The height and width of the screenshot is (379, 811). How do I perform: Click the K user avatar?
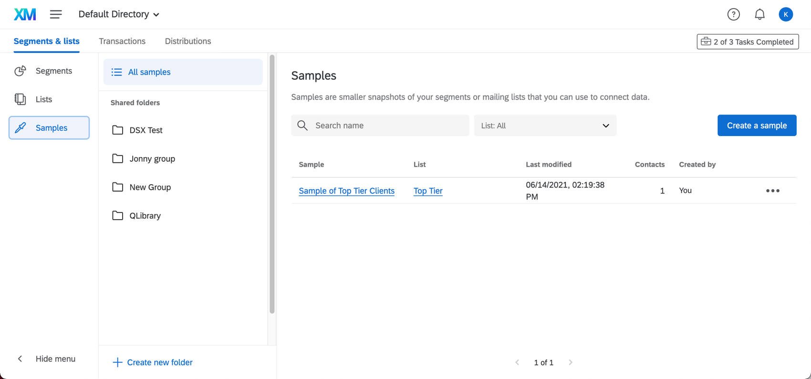click(786, 14)
